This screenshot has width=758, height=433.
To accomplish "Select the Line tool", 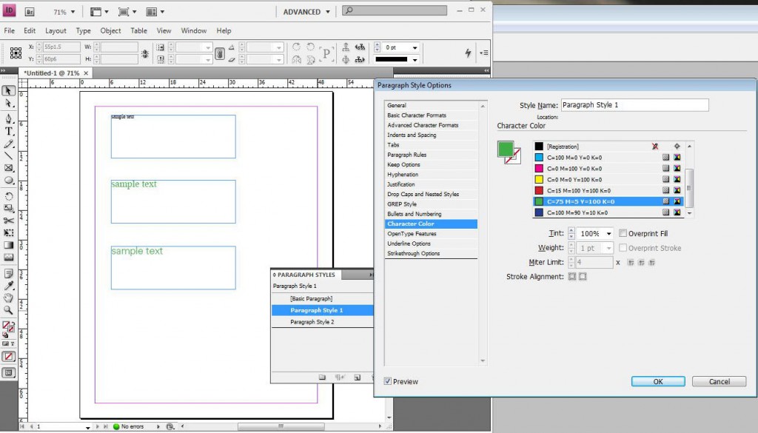I will pos(8,155).
